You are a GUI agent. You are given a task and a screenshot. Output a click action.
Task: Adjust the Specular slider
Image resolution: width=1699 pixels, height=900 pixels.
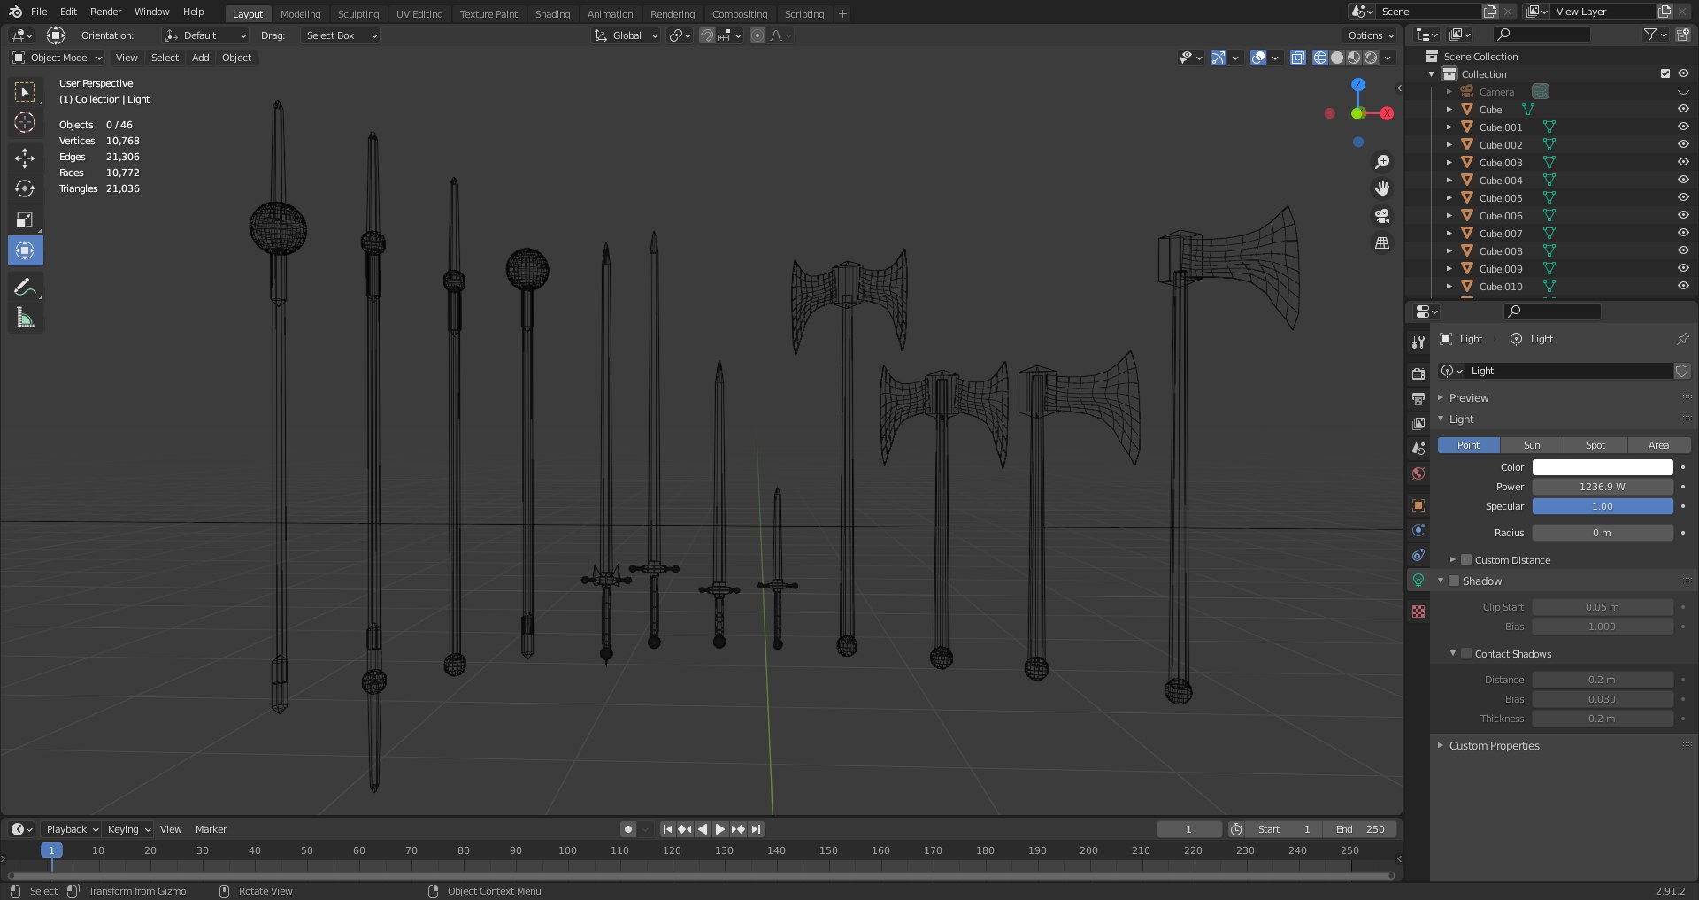pyautogui.click(x=1603, y=506)
